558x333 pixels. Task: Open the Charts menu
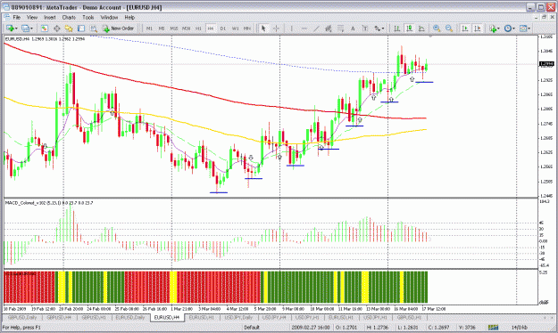click(69, 17)
